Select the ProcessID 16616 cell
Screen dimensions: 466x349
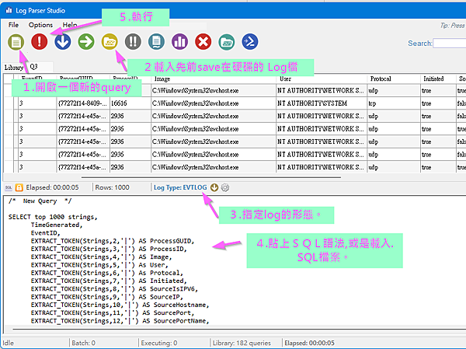[x=130, y=103]
